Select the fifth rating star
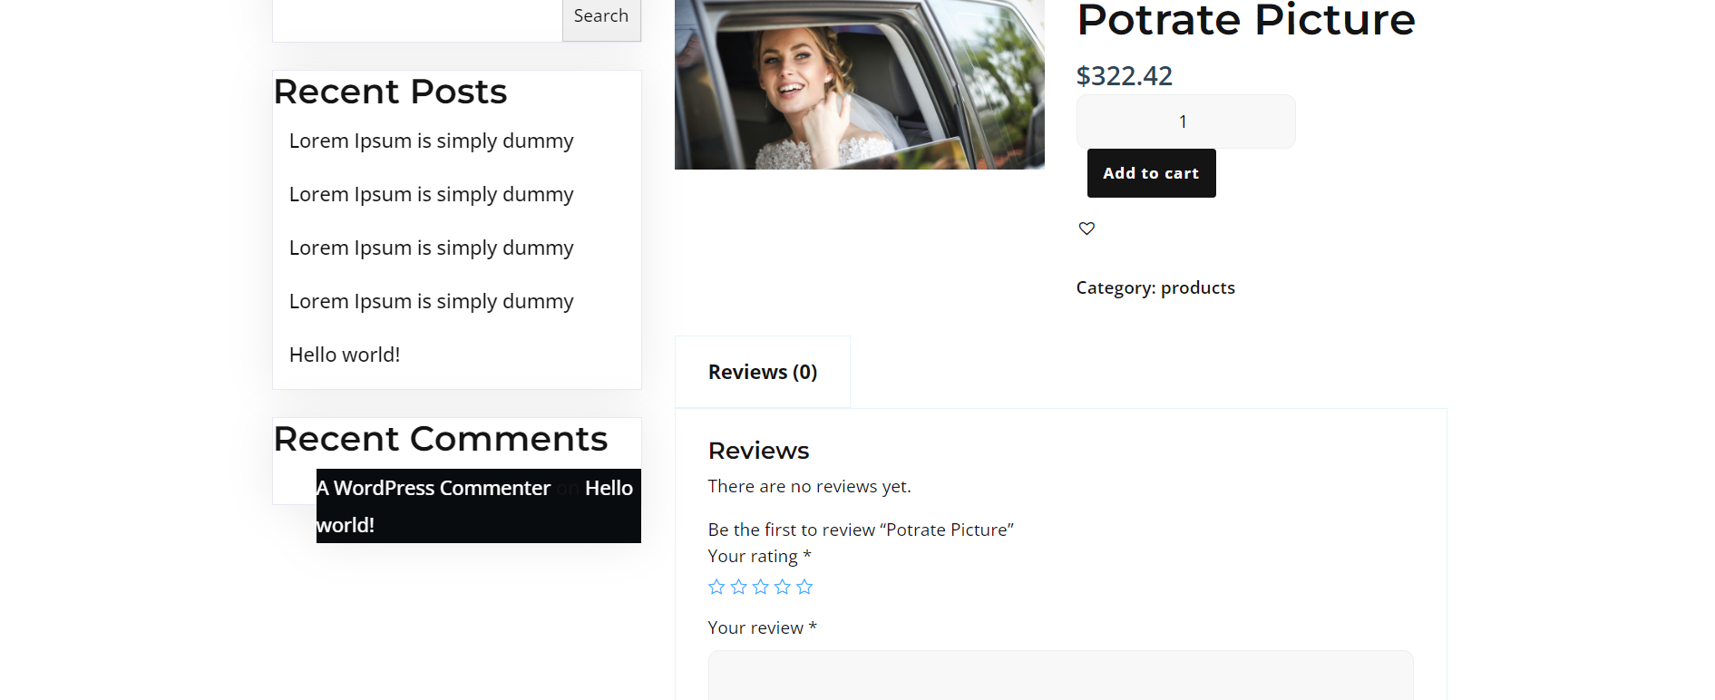The image size is (1715, 700). (x=804, y=587)
